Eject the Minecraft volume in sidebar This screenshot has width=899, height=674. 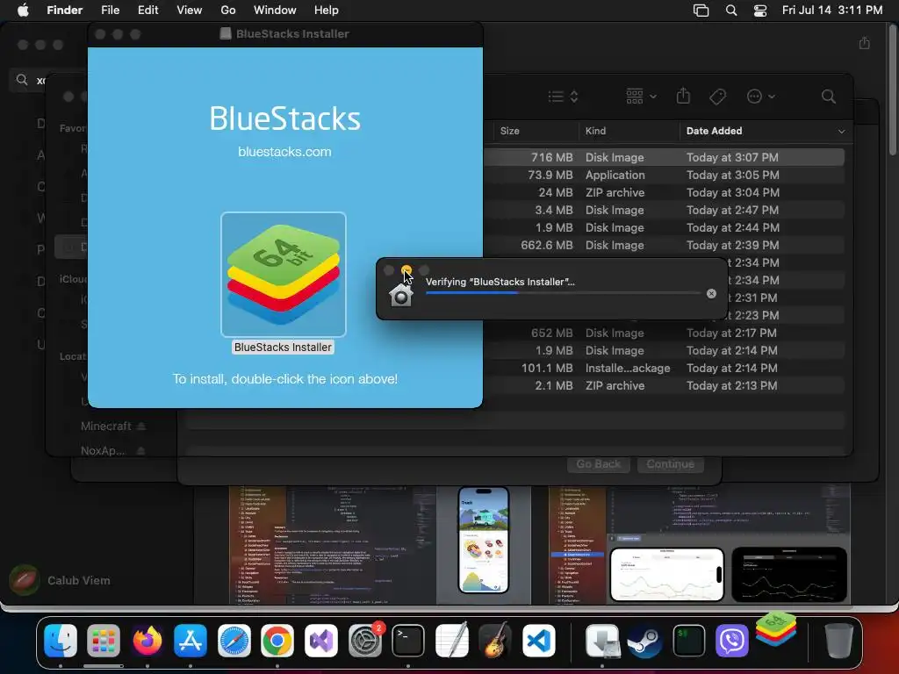click(x=141, y=426)
